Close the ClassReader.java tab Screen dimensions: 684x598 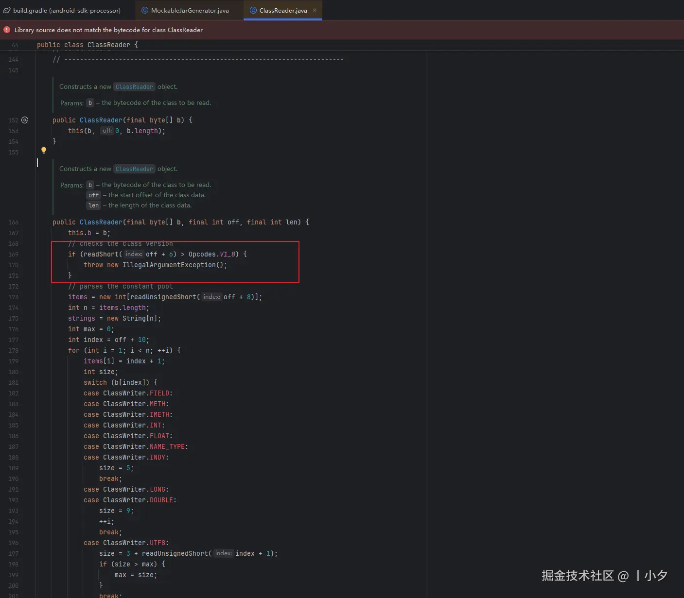[315, 10]
